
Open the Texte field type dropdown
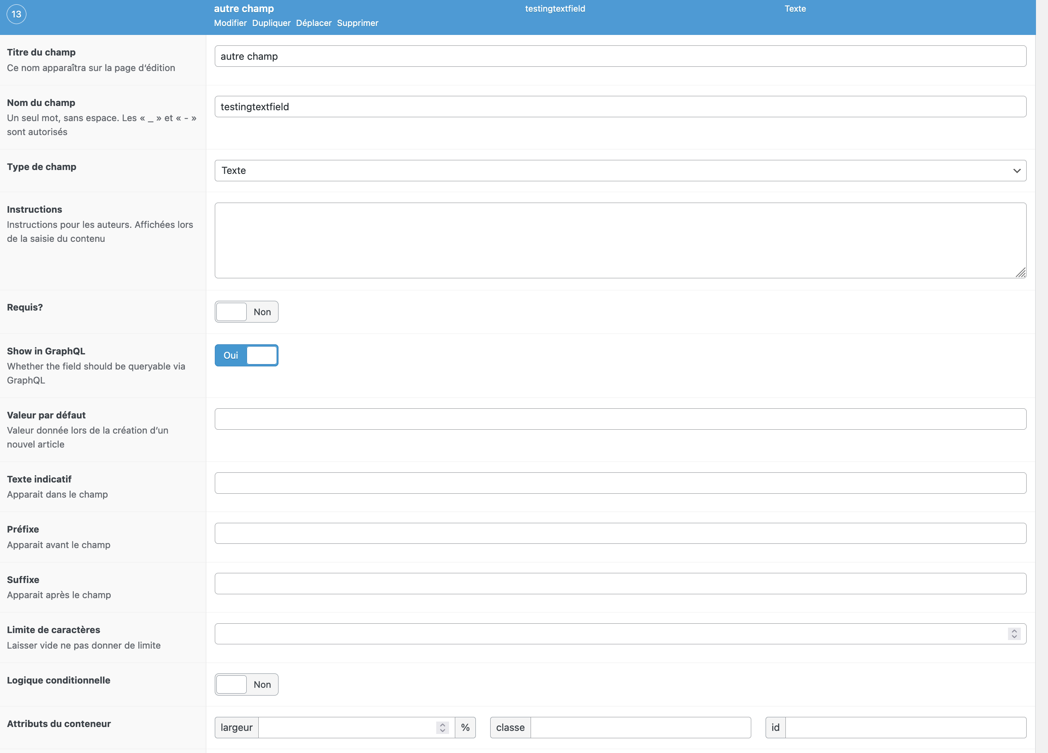619,171
